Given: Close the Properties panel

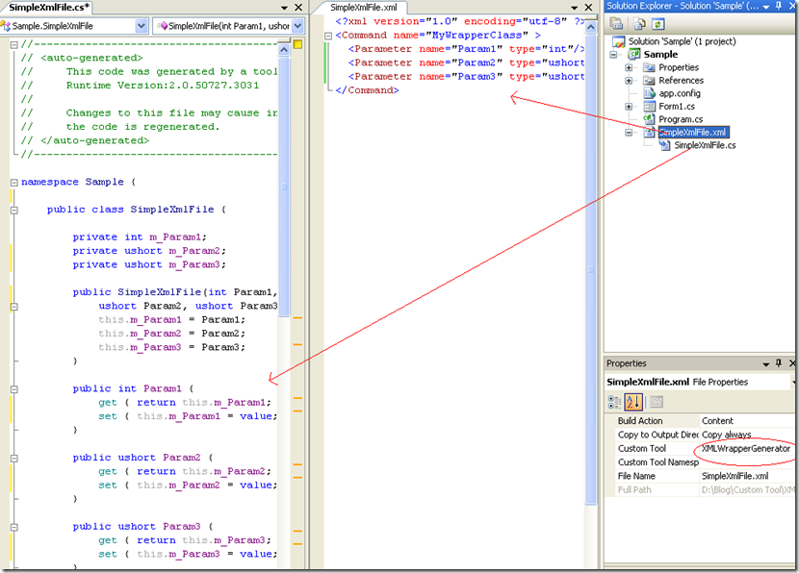Looking at the screenshot, I should pos(793,362).
